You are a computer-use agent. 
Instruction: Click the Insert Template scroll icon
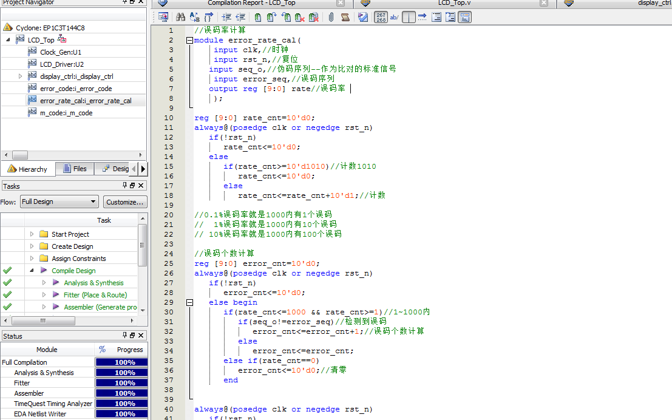point(345,18)
